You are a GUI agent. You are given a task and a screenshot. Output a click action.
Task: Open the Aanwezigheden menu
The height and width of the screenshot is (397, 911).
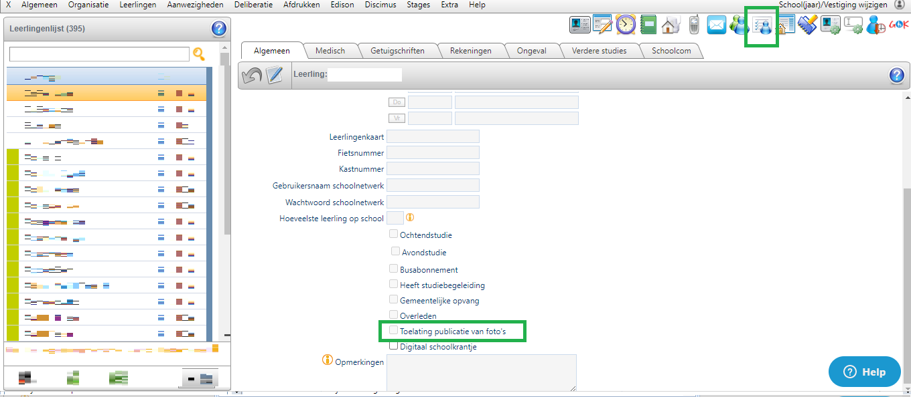[x=196, y=5]
